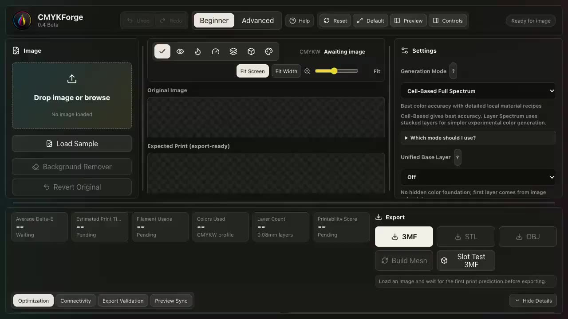Open the Optimization tab
Screen dimensions: 568x319
(34, 300)
